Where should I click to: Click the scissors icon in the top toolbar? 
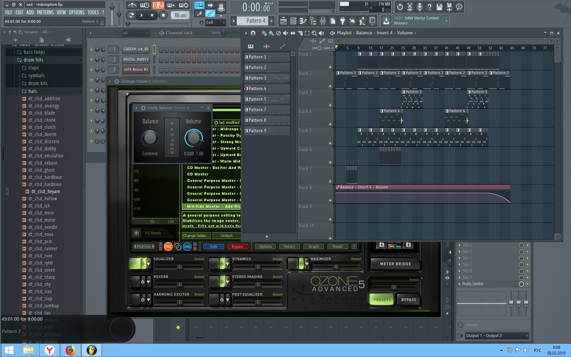[410, 7]
